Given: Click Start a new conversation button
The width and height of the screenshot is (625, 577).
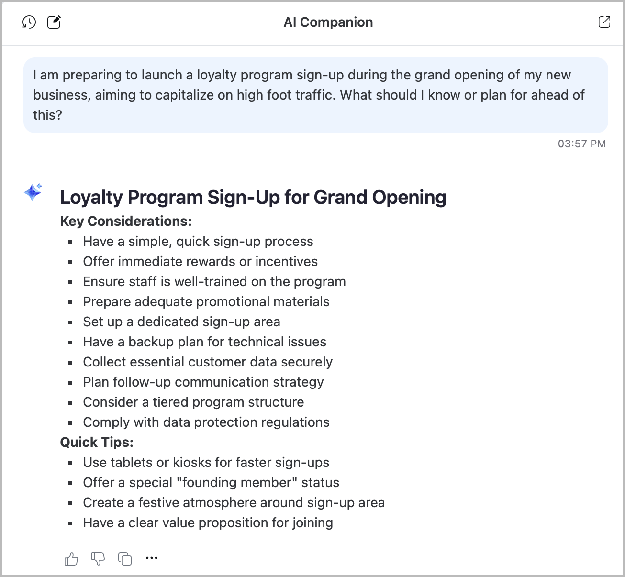Looking at the screenshot, I should point(54,22).
